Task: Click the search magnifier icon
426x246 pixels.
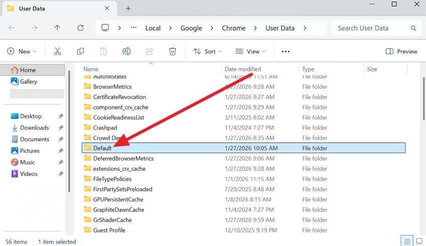Action: pyautogui.click(x=413, y=28)
